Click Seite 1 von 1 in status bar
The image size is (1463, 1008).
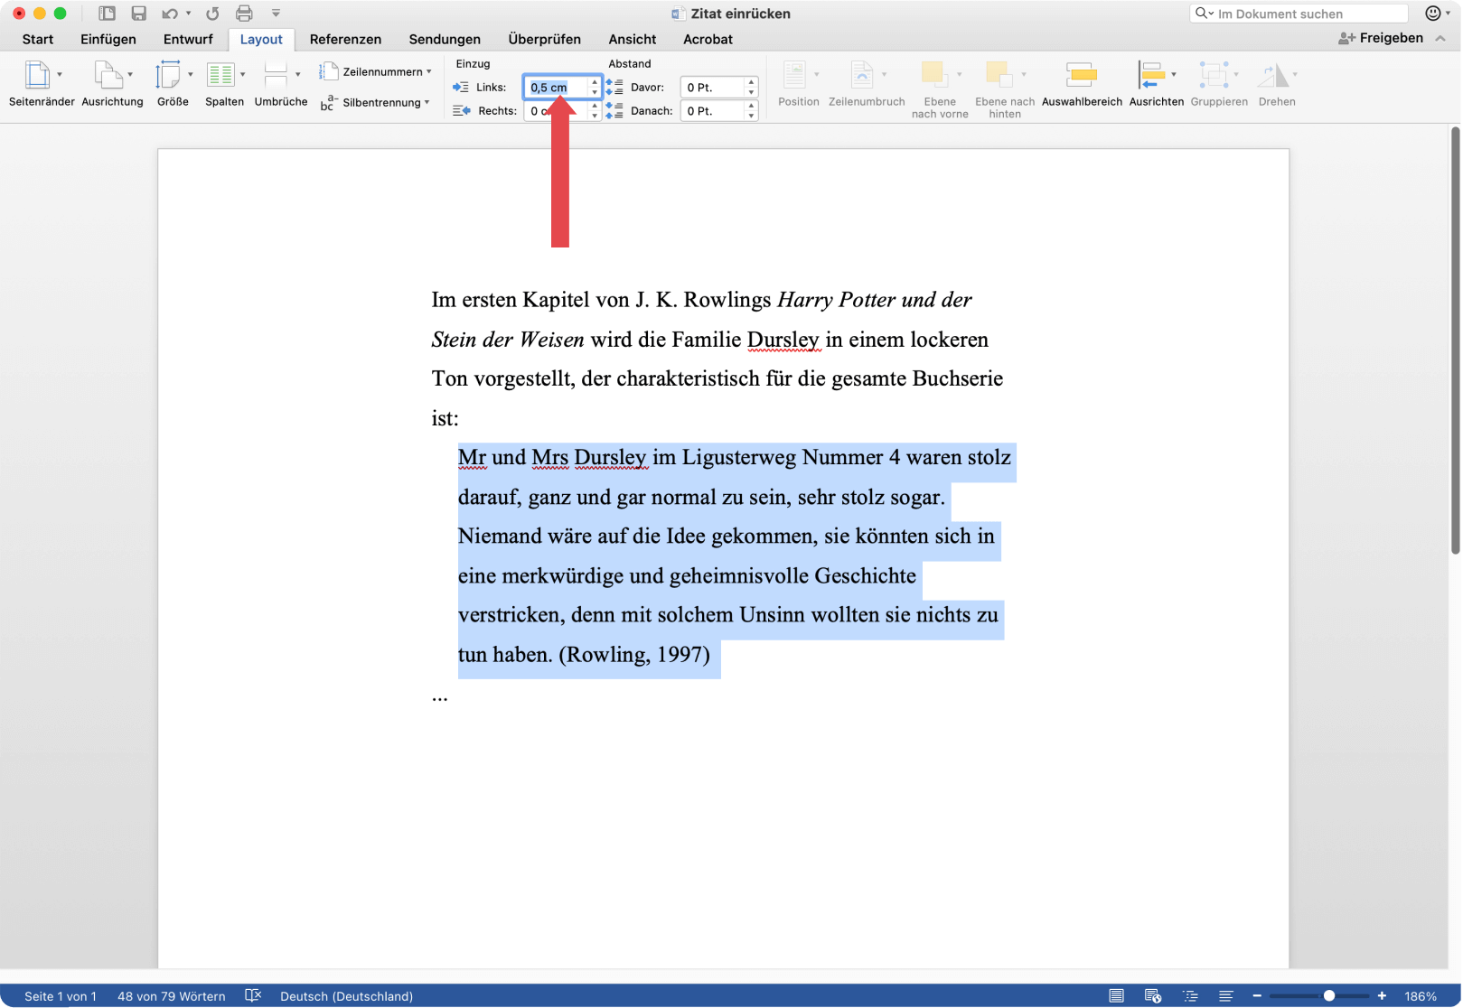61,996
